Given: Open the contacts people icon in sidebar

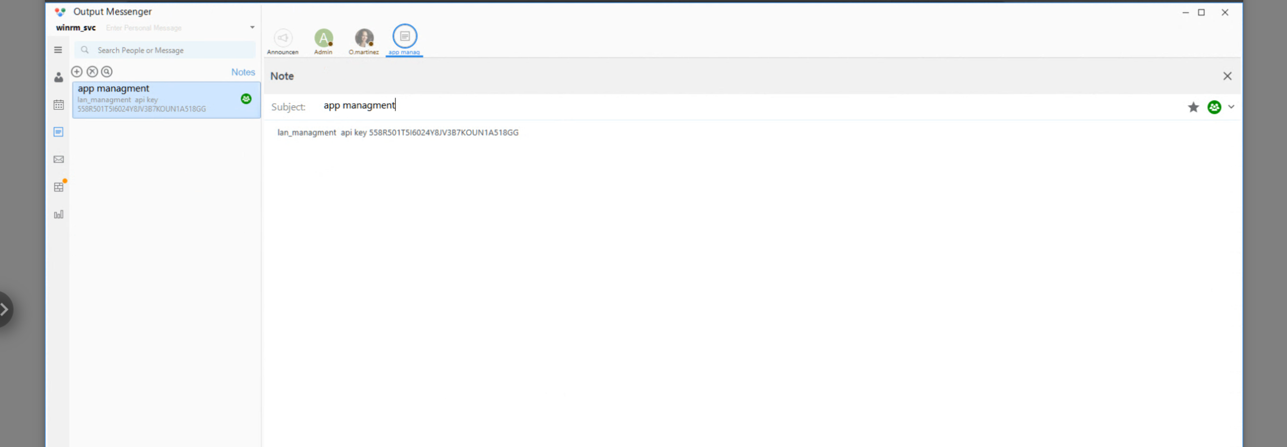Looking at the screenshot, I should click(x=58, y=77).
